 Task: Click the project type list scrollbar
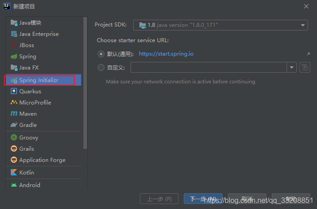pyautogui.click(x=85, y=83)
